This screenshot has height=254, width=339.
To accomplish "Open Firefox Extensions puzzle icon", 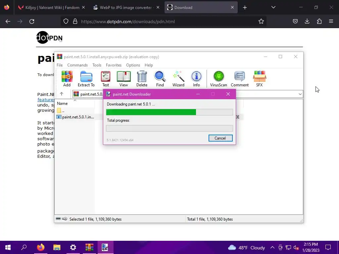I will tap(319, 21).
